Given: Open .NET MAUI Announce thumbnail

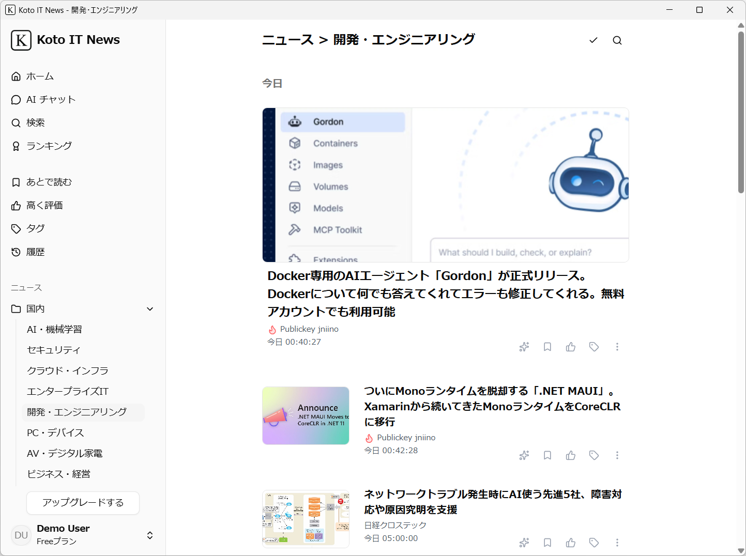Looking at the screenshot, I should [x=306, y=415].
